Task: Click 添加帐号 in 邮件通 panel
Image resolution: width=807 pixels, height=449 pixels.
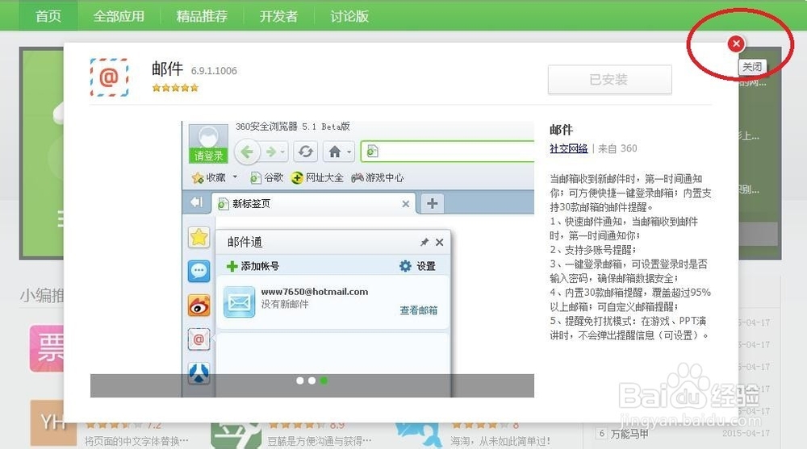Action: pyautogui.click(x=253, y=266)
